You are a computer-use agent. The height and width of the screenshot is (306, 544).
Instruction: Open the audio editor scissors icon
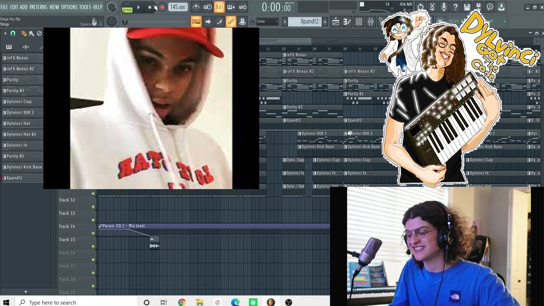point(432,7)
